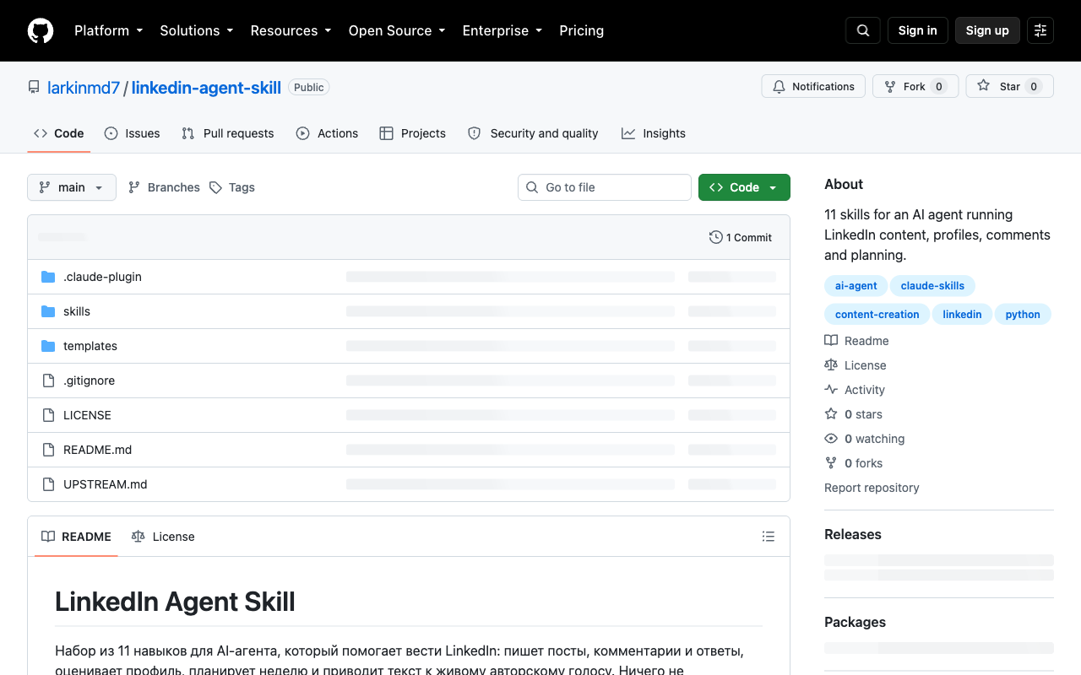Open the larkinmd7 owner profile link

point(84,87)
